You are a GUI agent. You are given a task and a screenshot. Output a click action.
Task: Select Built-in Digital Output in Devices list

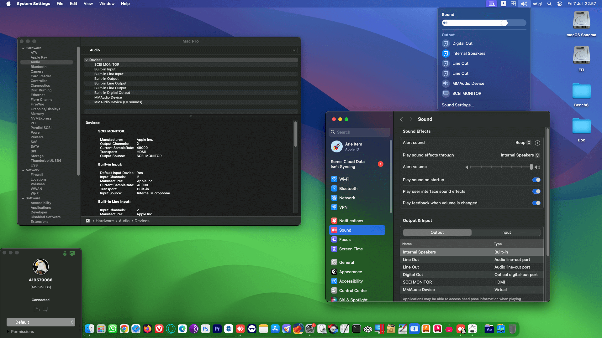click(191, 93)
